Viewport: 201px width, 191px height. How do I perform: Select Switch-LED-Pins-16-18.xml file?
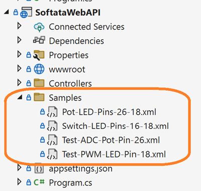pos(116,126)
